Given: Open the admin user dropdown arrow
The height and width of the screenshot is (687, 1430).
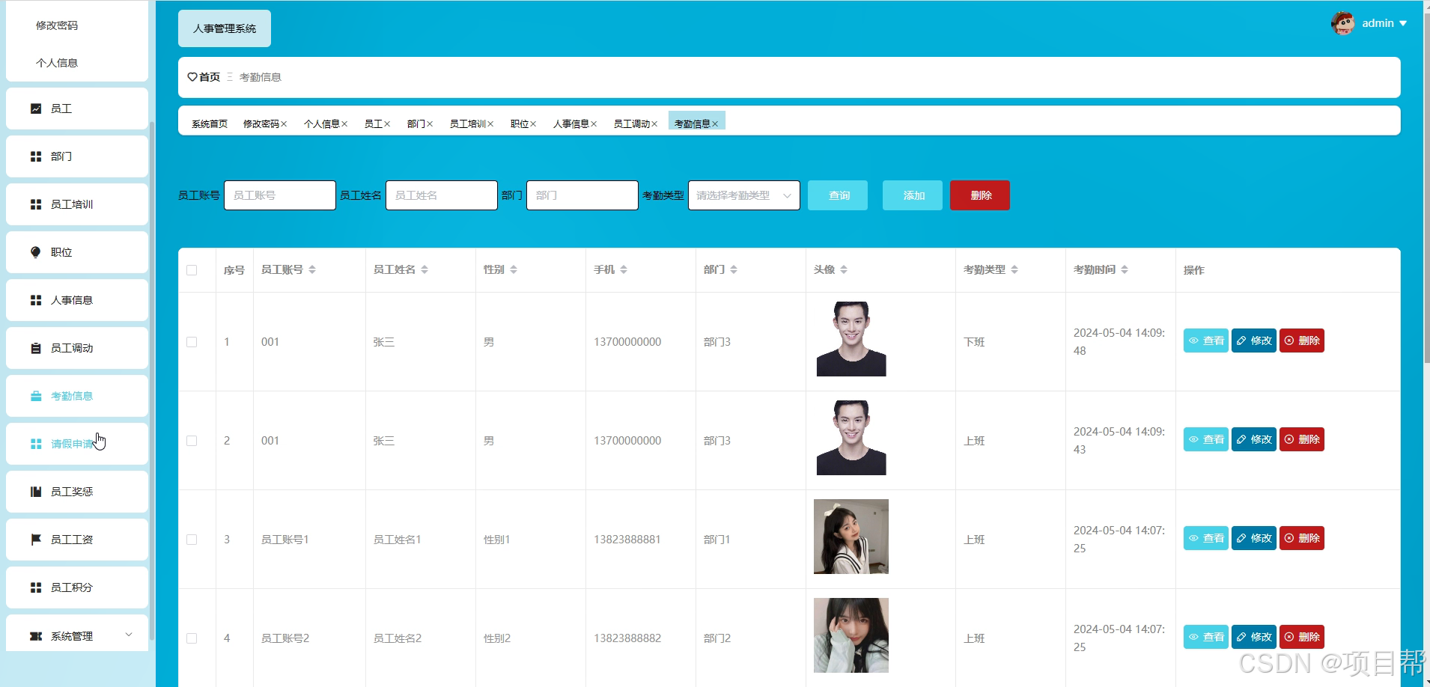Looking at the screenshot, I should pyautogui.click(x=1403, y=23).
